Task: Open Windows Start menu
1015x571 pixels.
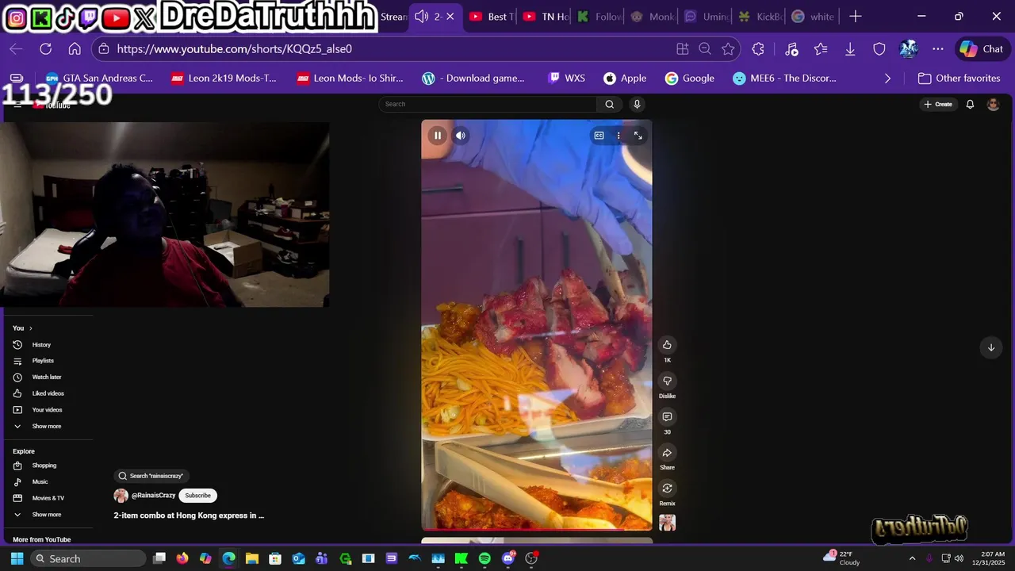Action: [16, 558]
